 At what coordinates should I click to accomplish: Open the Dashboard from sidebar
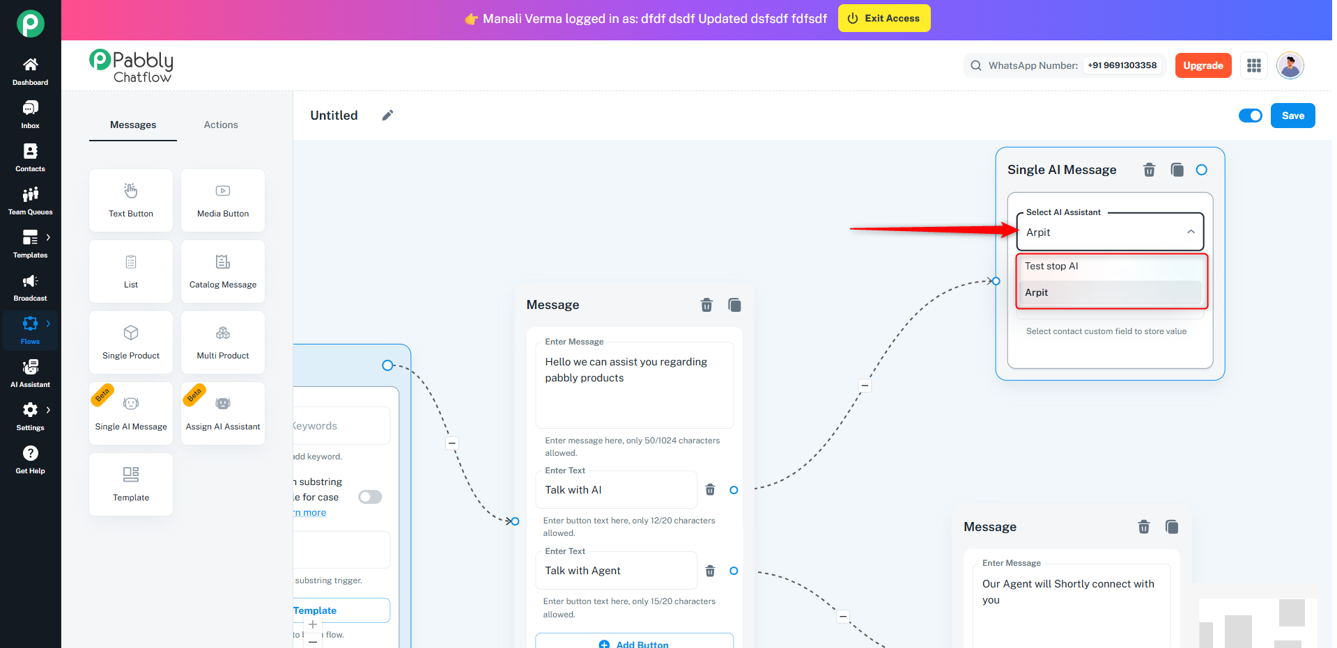pos(30,72)
